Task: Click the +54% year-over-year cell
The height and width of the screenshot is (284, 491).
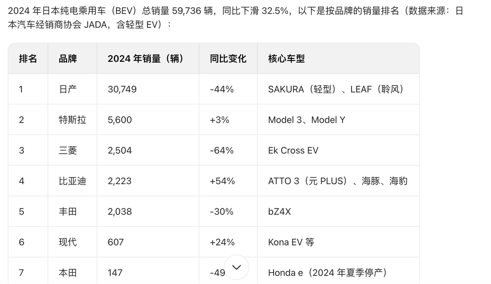Action: (x=222, y=181)
